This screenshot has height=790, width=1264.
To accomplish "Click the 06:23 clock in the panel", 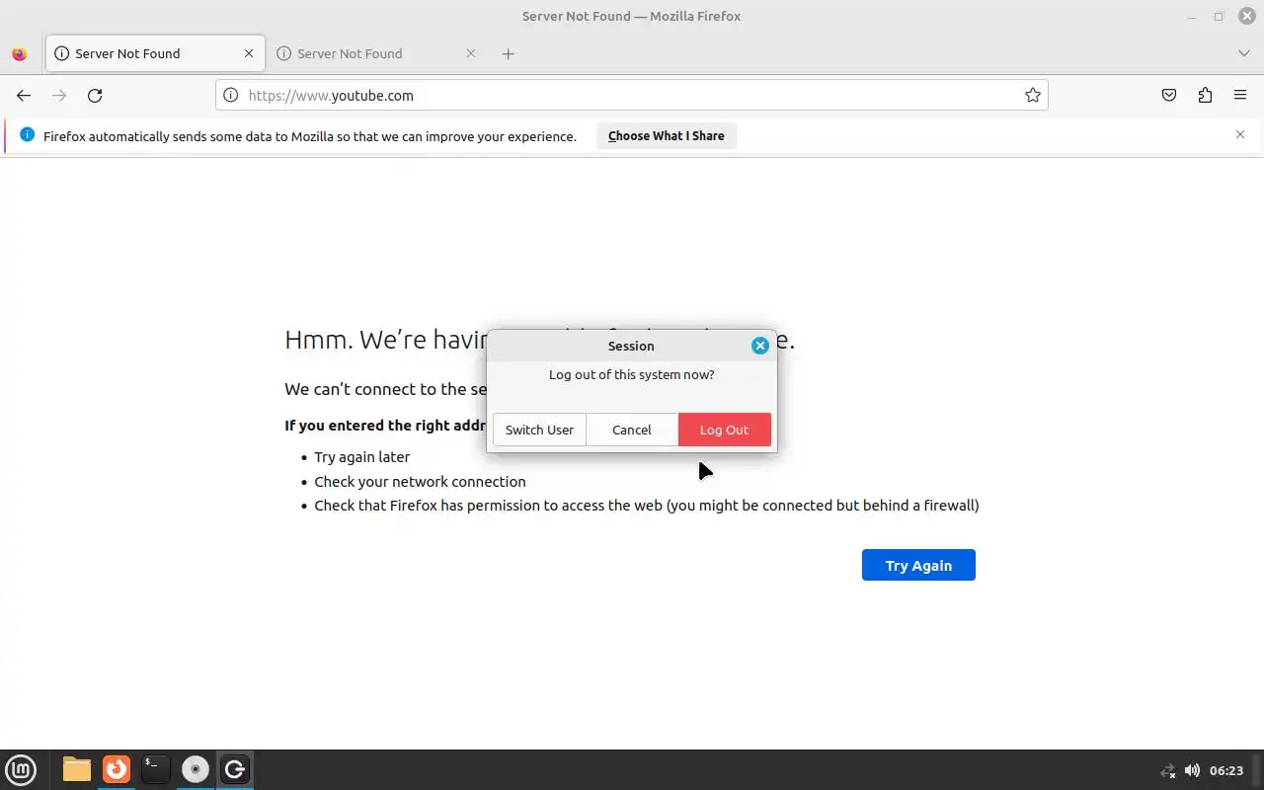I will 1226,770.
